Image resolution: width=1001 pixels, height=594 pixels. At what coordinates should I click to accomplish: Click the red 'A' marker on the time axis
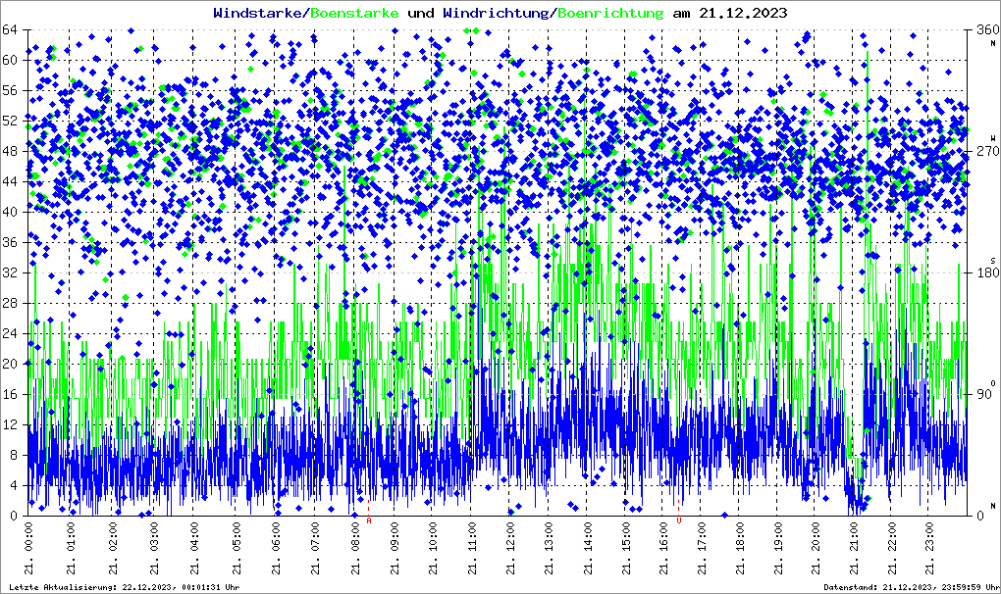369,521
